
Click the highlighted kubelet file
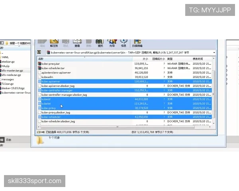pos(125,103)
